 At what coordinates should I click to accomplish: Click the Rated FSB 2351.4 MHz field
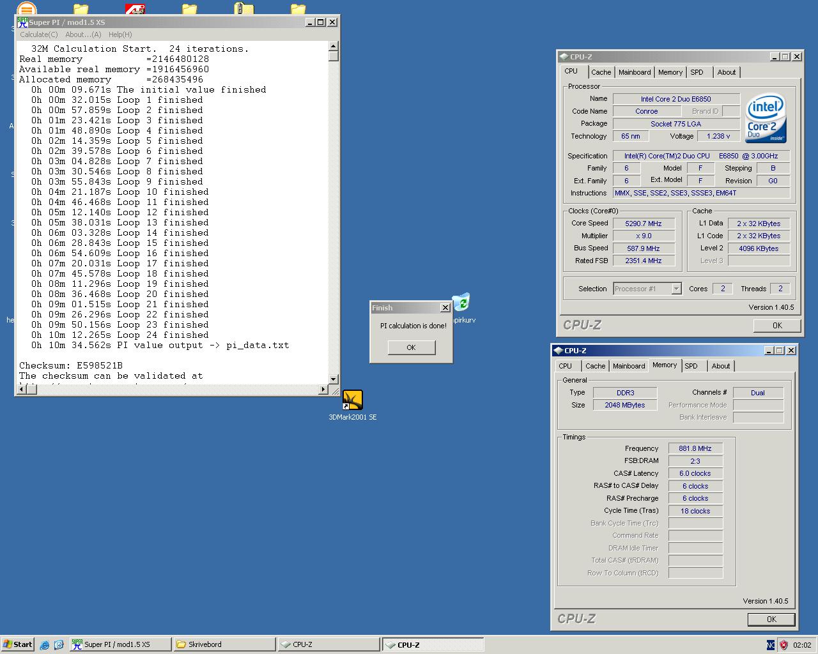coord(644,261)
